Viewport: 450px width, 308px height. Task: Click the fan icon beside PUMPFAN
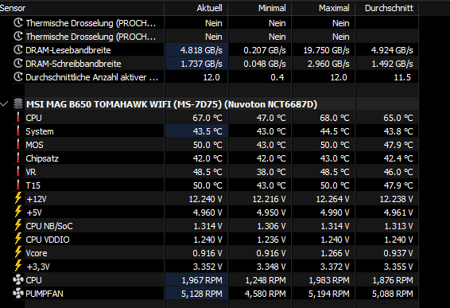[x=18, y=293]
